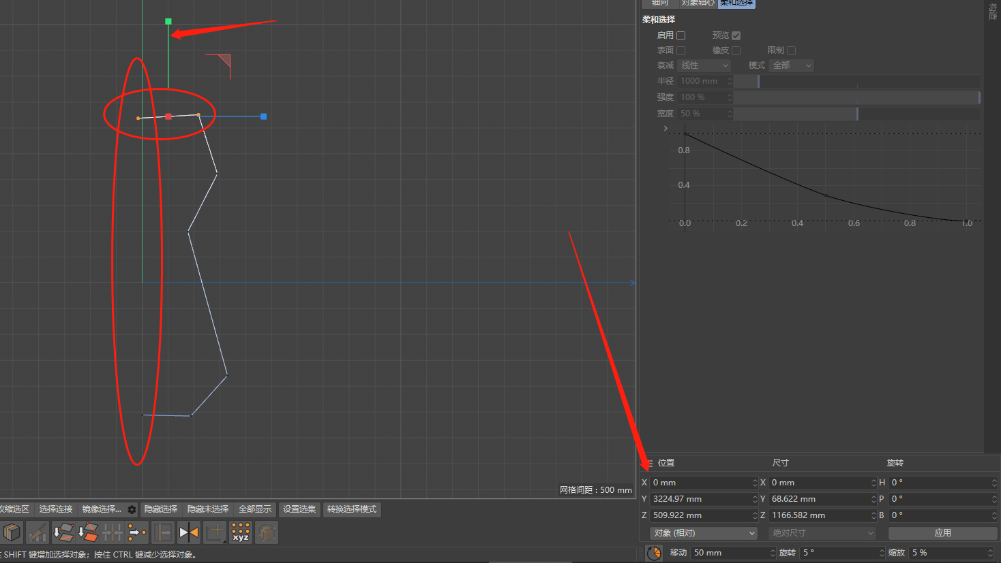Click the brown wireframe cube icon
1001x563 pixels.
pos(267,532)
